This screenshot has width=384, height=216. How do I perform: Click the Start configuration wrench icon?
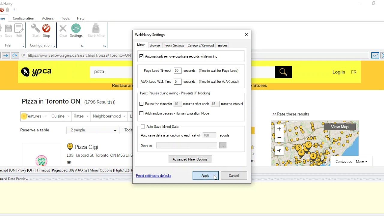pyautogui.click(x=36, y=31)
